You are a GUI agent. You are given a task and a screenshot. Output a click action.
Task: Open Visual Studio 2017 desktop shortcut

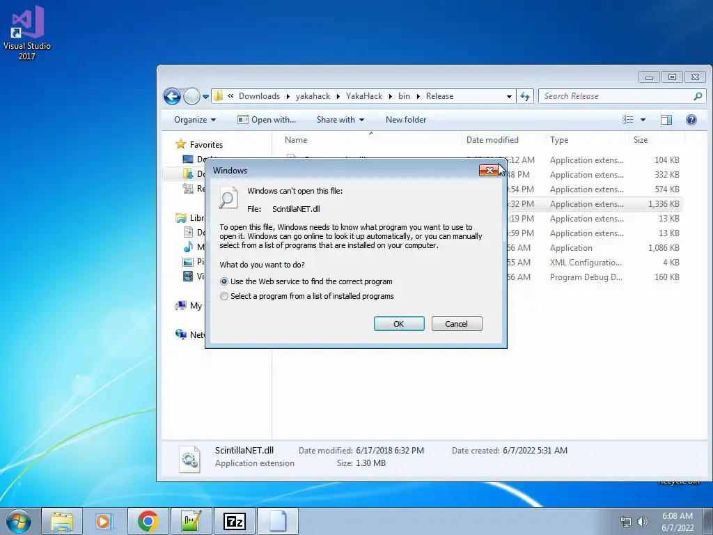pos(27,33)
